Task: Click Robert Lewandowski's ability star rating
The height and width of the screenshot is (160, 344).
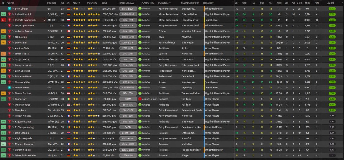Action: [79, 20]
